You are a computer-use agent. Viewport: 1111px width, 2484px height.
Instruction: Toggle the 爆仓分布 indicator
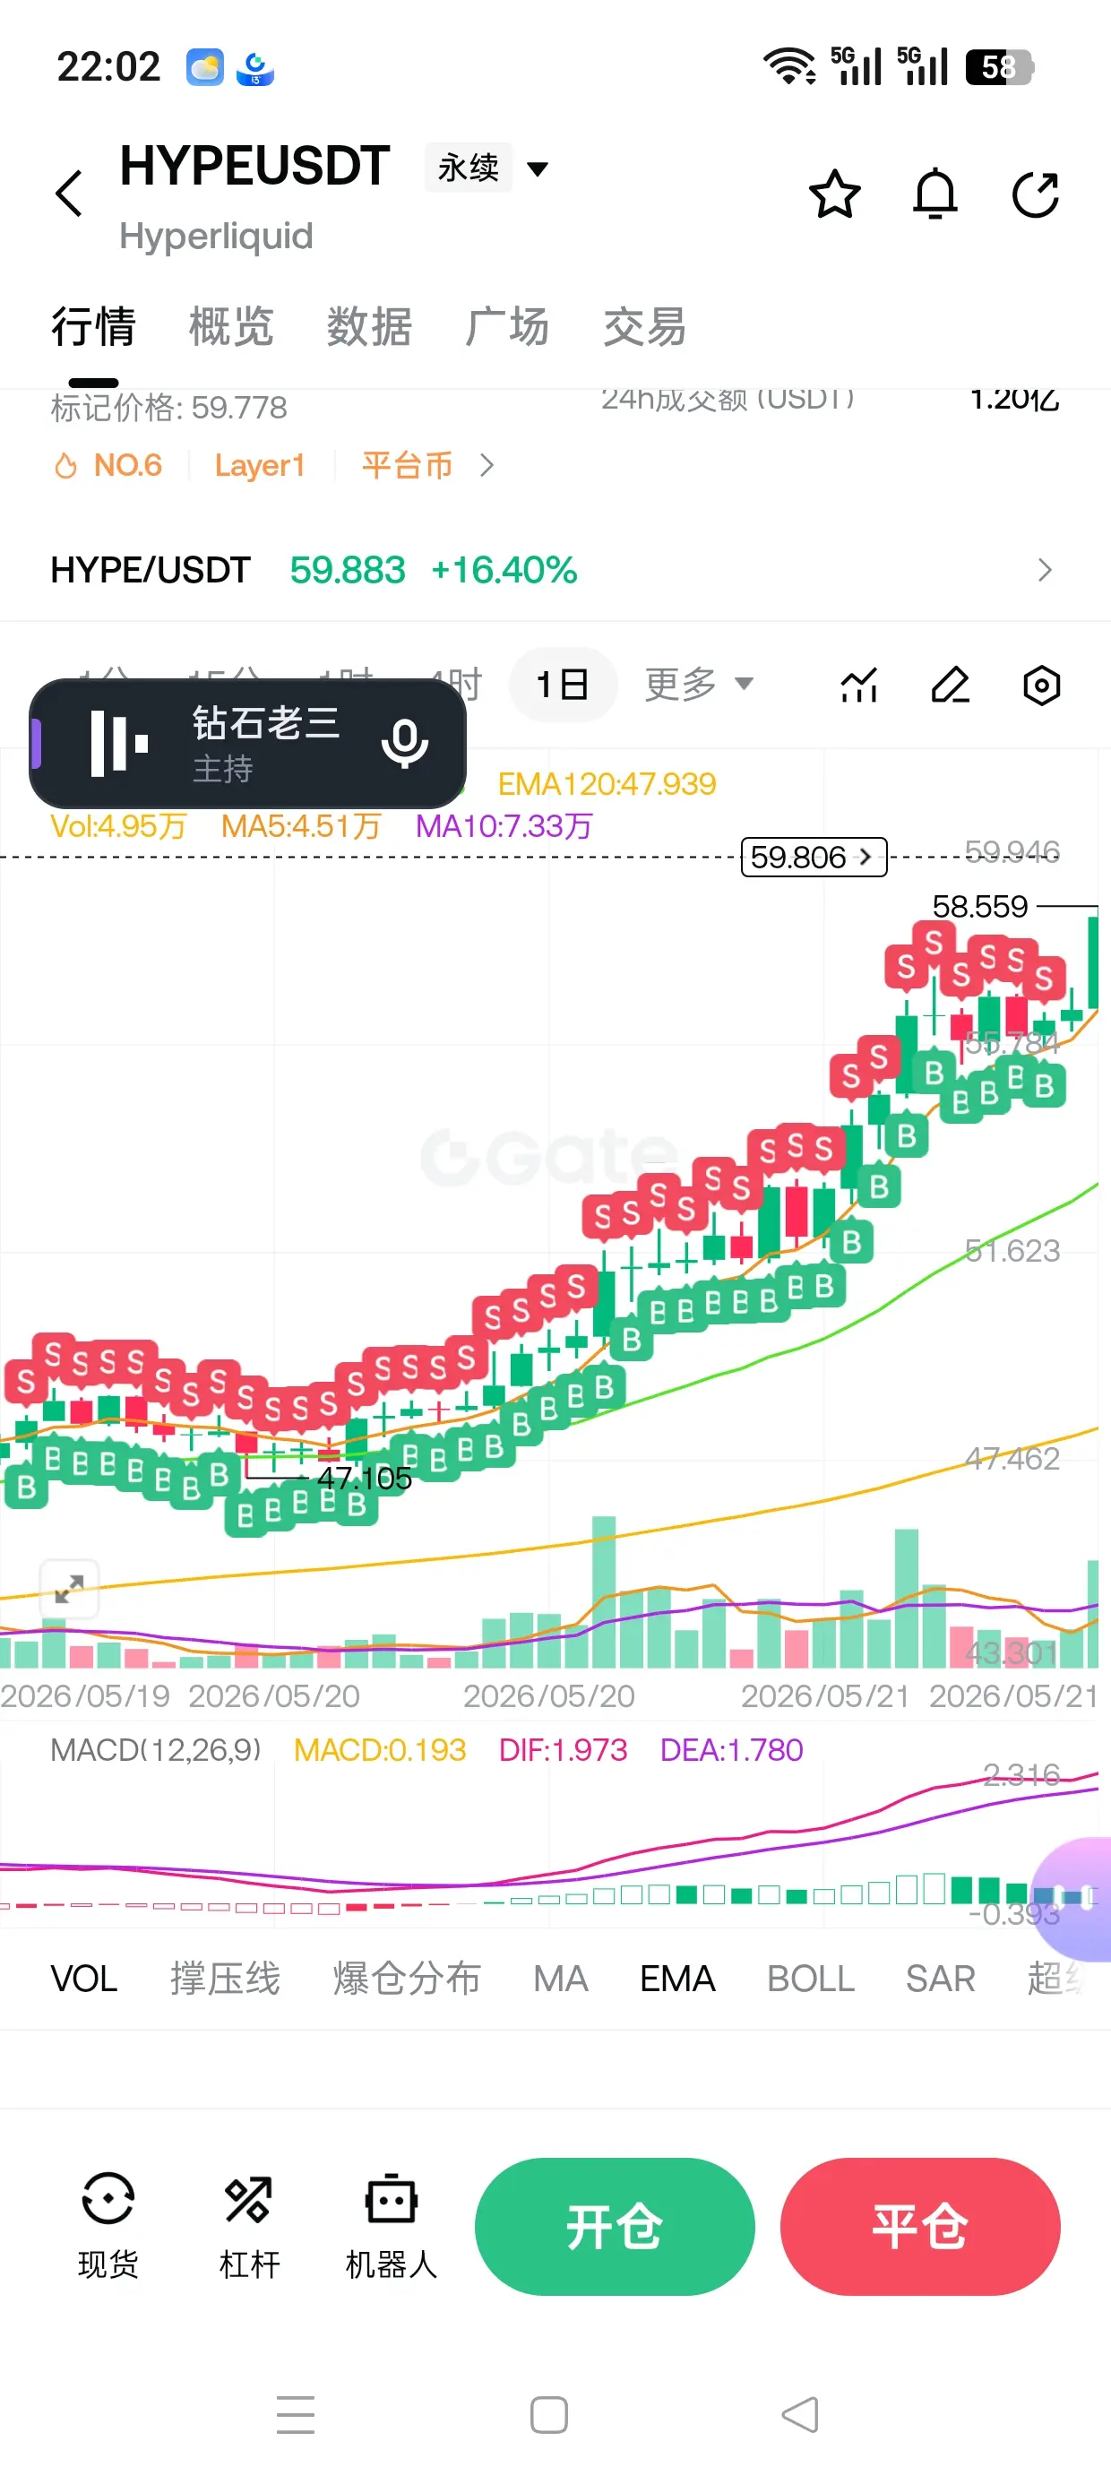tap(406, 1979)
